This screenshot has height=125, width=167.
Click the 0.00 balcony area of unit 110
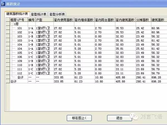(x=98, y=65)
